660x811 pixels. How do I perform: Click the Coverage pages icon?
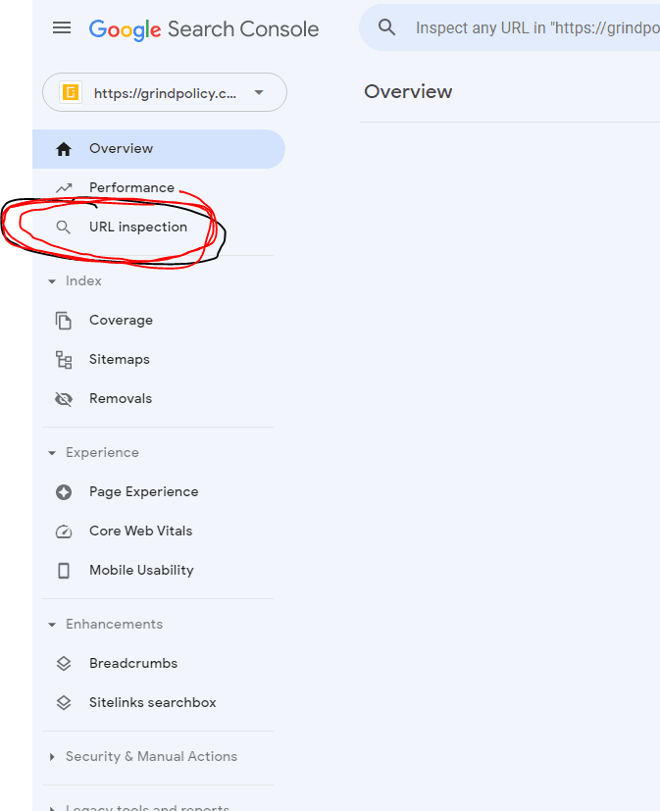click(64, 321)
